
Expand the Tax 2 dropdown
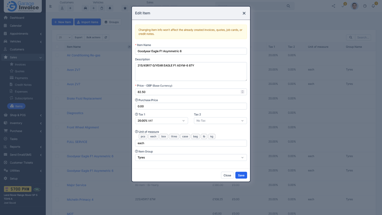pos(220,121)
